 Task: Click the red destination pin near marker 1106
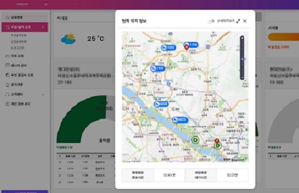coord(187,47)
